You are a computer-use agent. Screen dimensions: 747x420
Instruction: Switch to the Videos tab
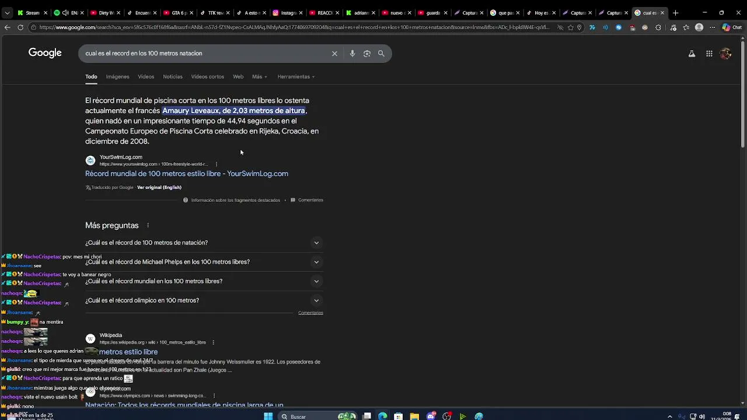click(x=146, y=77)
